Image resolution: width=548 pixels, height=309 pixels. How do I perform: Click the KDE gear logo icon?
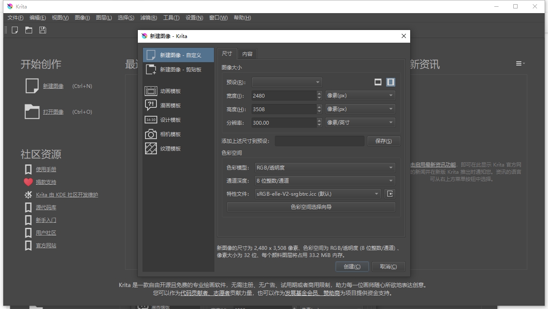point(28,195)
